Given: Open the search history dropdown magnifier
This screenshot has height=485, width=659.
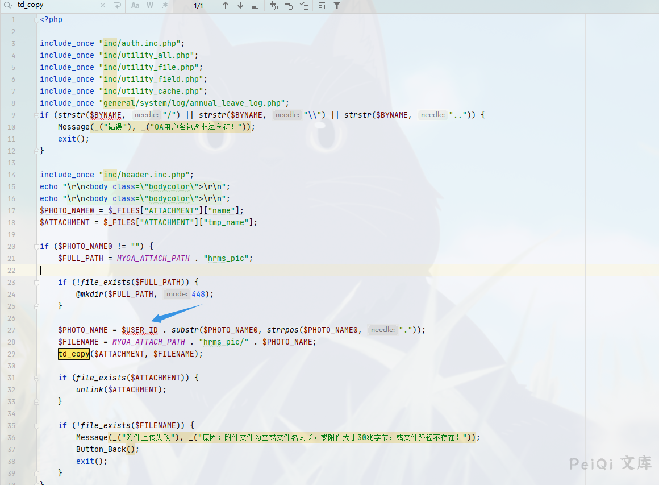Looking at the screenshot, I should [7, 5].
